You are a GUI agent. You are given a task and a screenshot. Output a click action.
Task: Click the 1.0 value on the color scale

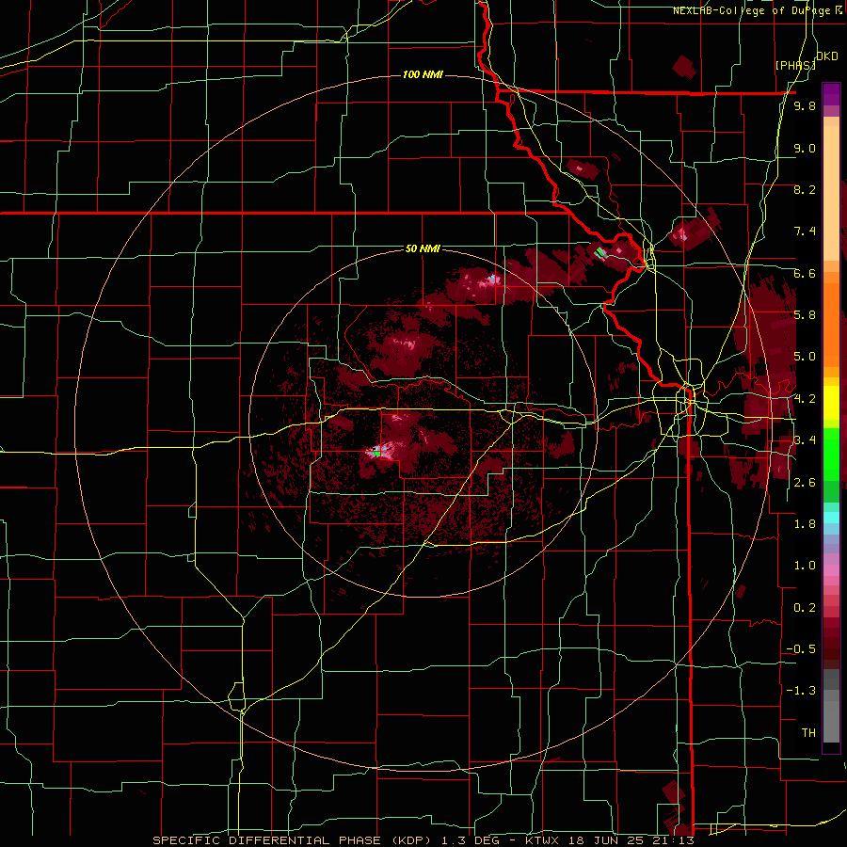805,567
